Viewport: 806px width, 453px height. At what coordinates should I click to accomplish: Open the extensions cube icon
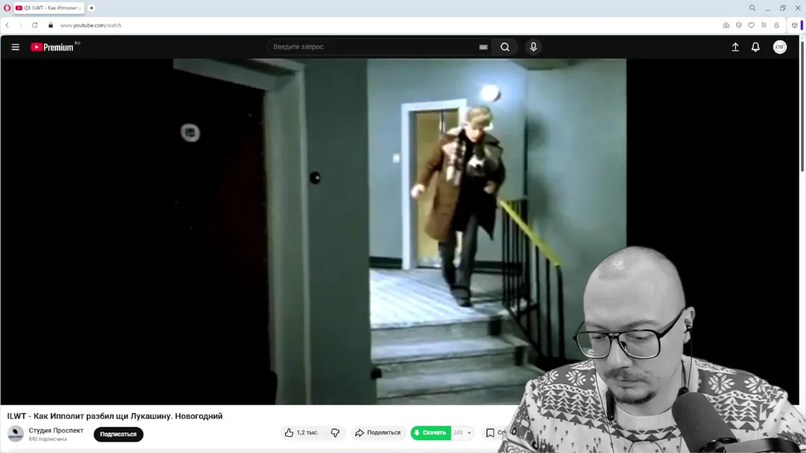pyautogui.click(x=795, y=25)
